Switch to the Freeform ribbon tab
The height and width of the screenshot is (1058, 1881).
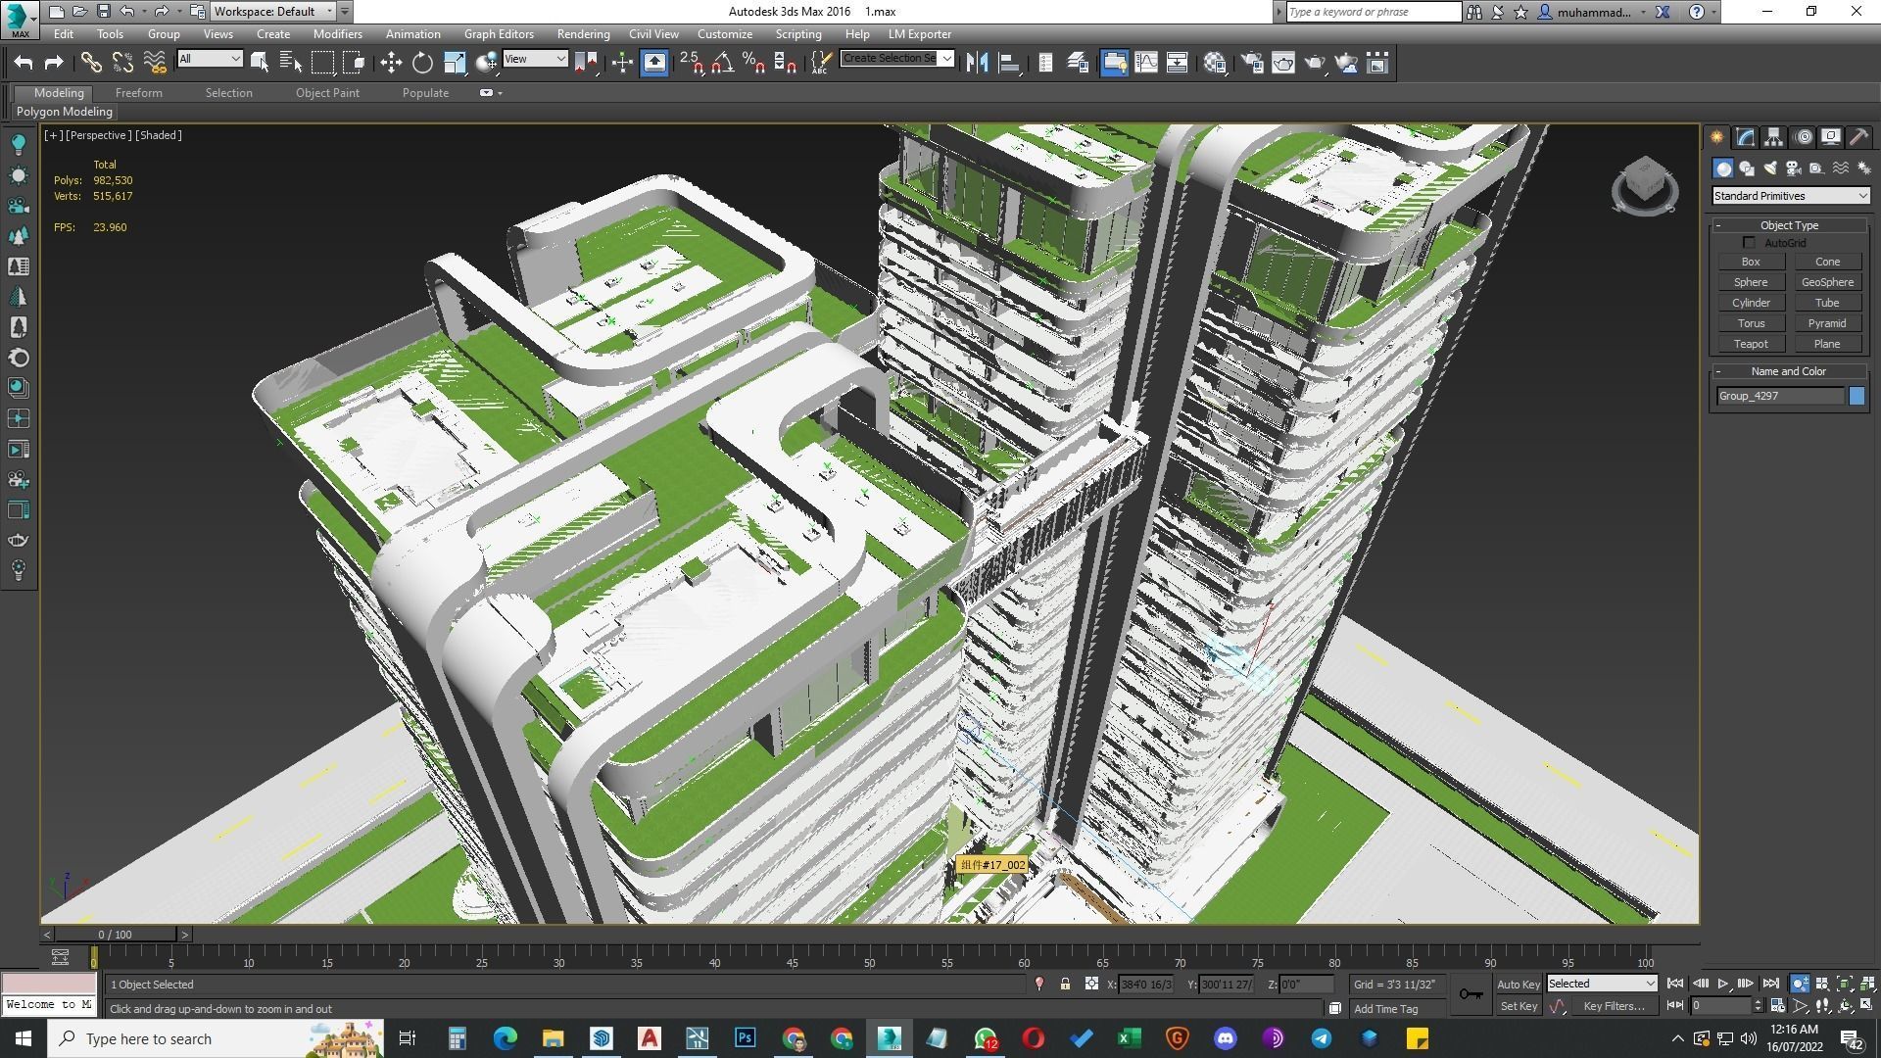(138, 93)
